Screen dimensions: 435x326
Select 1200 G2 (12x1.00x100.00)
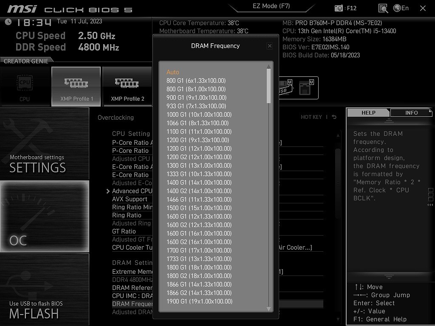[199, 157]
